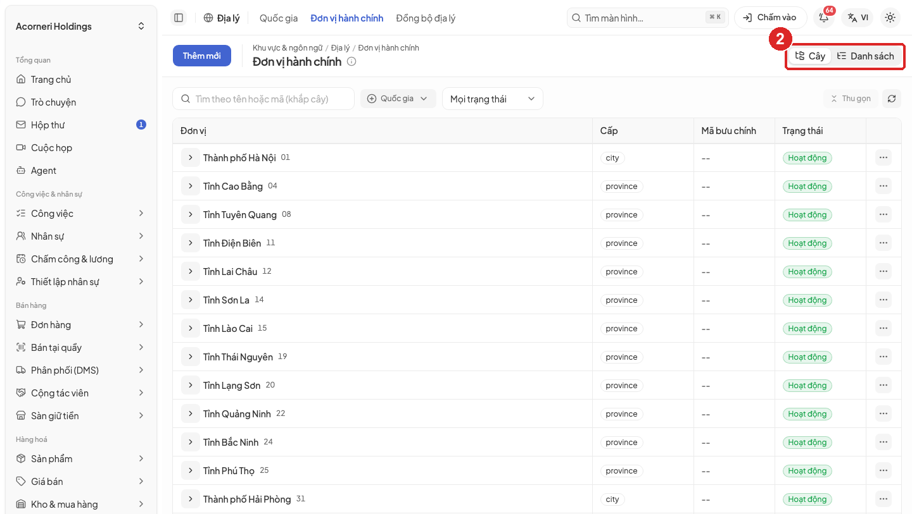The width and height of the screenshot is (912, 514).
Task: Expand Tỉnh Tuyên Quang row
Action: (x=190, y=214)
